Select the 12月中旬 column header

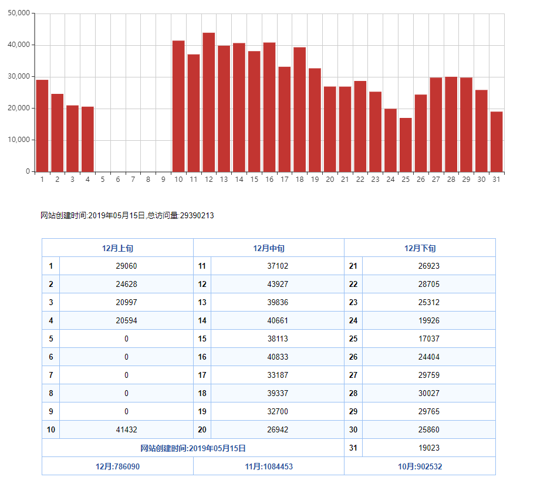tap(269, 248)
